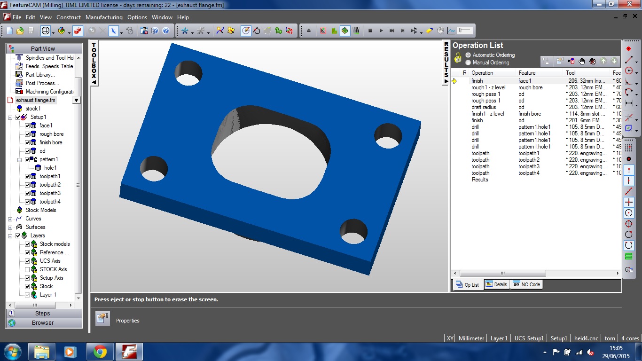Click the Single step simulation button
The image size is (642, 361).
coord(403,31)
